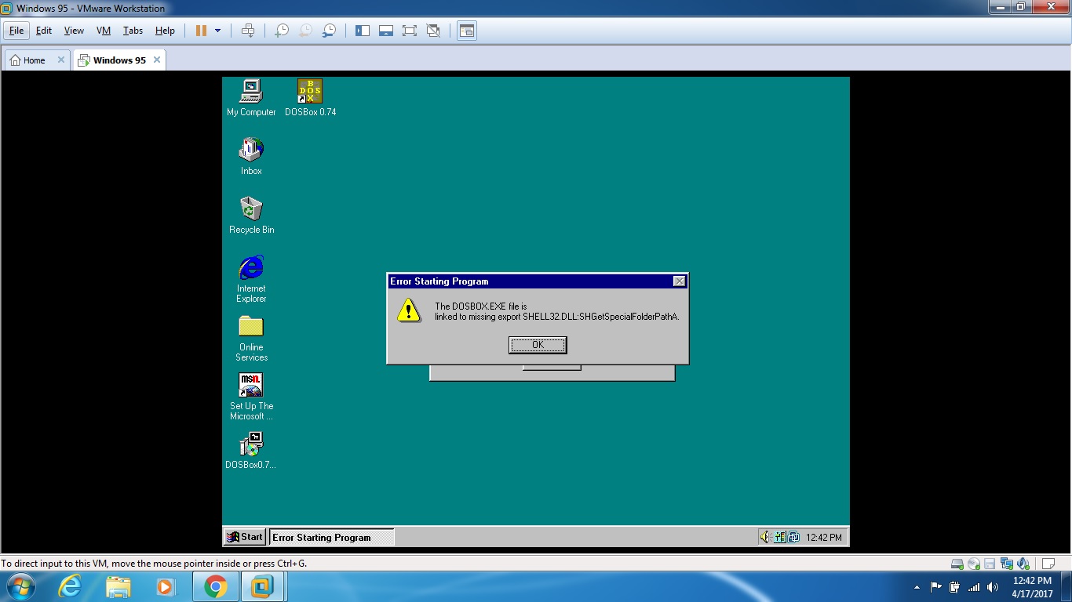Take a snapshot of the VM
This screenshot has height=602, width=1072.
281,31
